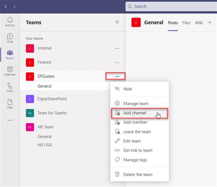Select Add channel in context menu
The width and height of the screenshot is (217, 187).
(140, 113)
